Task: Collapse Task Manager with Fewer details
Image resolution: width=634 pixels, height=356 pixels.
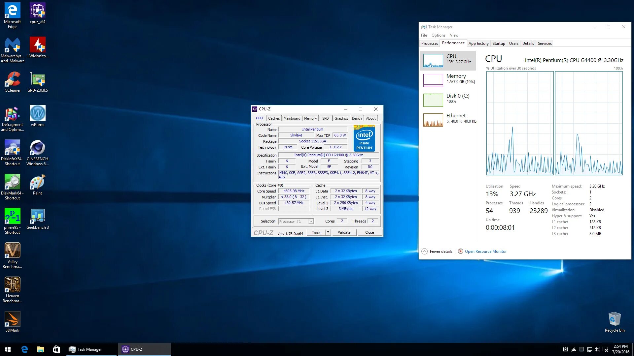Action: click(437, 252)
